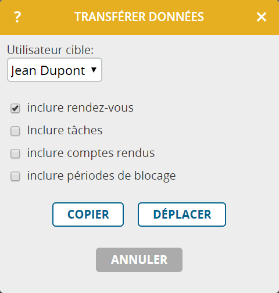Click the yellow dialog header bar

[x=139, y=17]
